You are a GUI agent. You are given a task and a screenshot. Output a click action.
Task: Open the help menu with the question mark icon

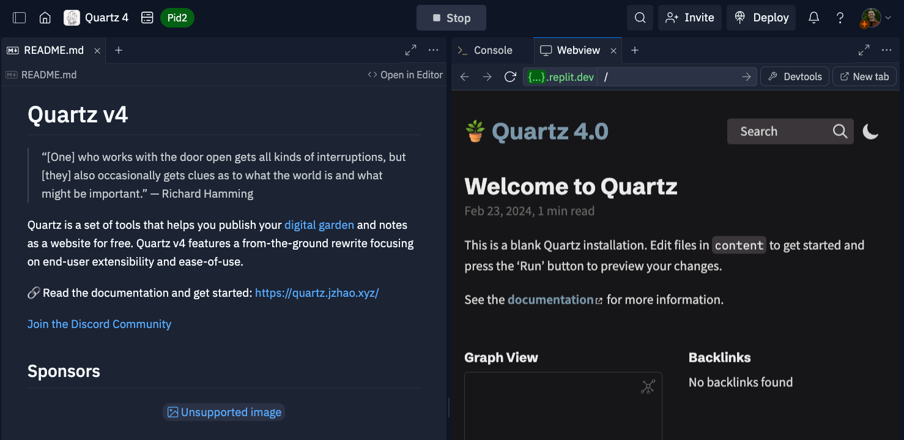[840, 17]
